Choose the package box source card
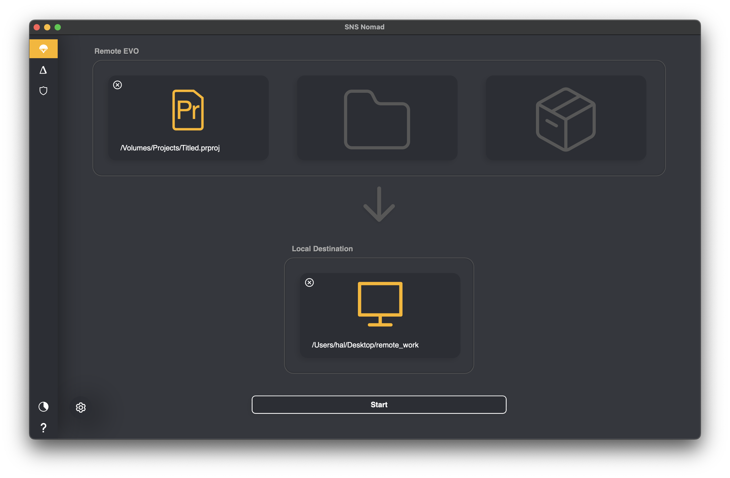 point(566,118)
